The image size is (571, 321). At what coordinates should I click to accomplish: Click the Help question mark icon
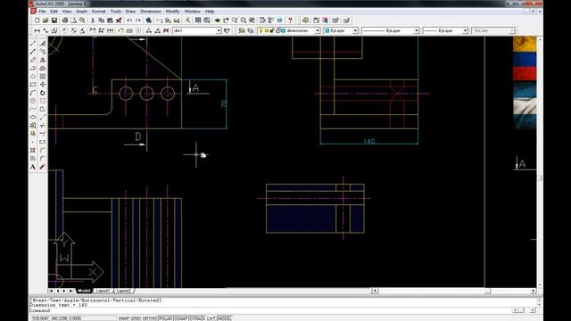point(290,21)
